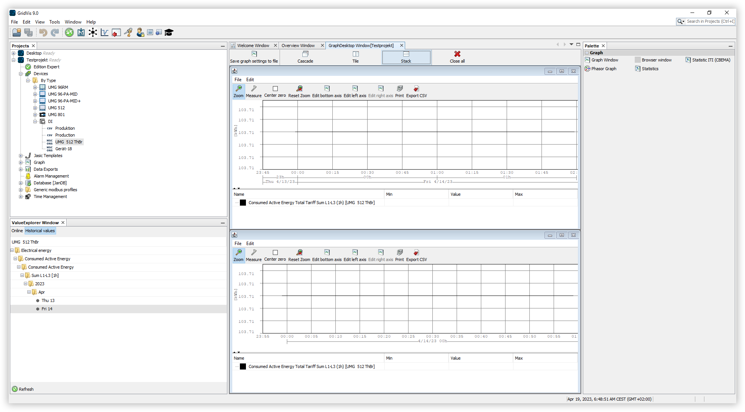Select the Measure tool
This screenshot has width=745, height=412.
pyautogui.click(x=254, y=91)
